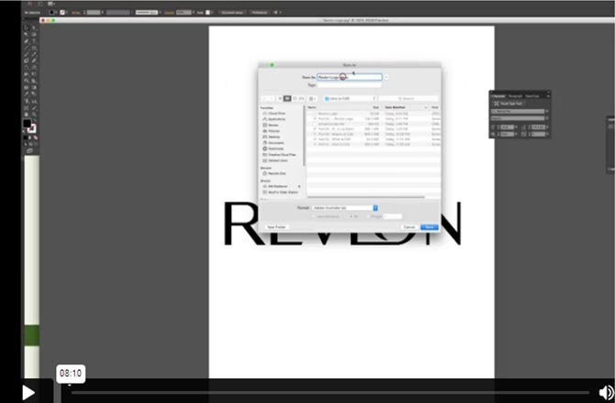
Task: Open Documents in the Favorites sidebar
Action: click(x=275, y=143)
